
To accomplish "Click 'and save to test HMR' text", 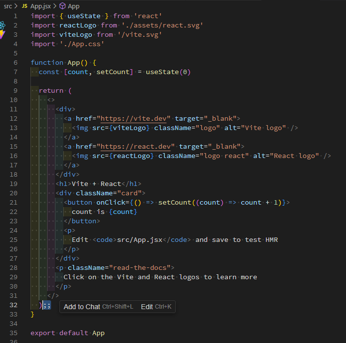I will (237, 240).
